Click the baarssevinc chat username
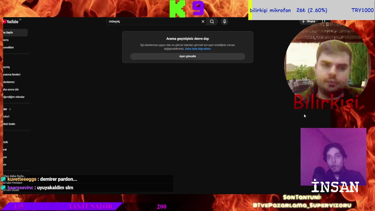 (21, 188)
